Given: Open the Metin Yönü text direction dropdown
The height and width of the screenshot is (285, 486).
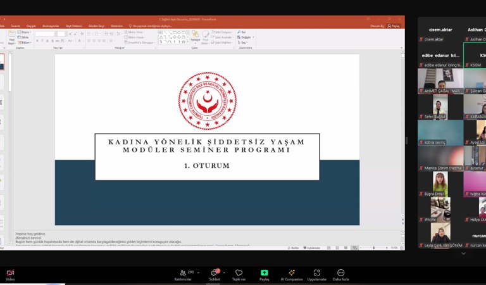Looking at the screenshot, I should pyautogui.click(x=134, y=32).
